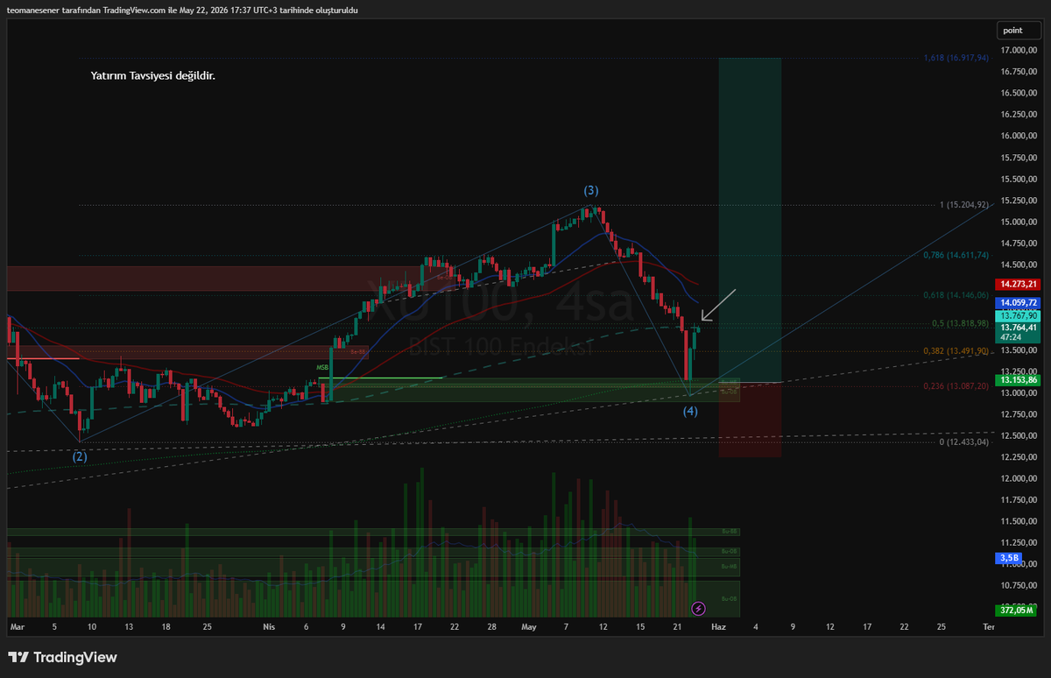
Task: Click the TradingView logo at the bottom
Action: tap(62, 657)
